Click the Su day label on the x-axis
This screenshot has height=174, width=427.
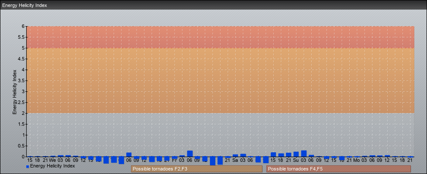click(296, 160)
